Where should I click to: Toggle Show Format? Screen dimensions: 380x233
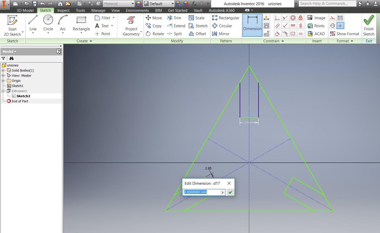point(344,34)
